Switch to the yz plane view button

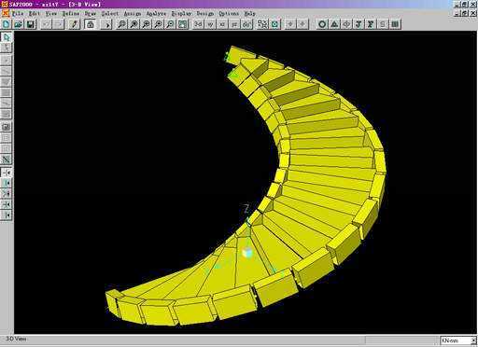234,24
